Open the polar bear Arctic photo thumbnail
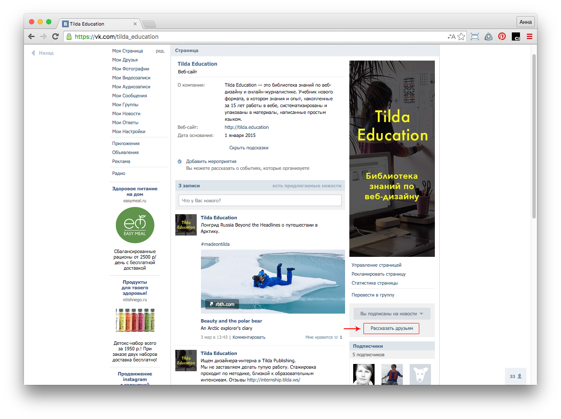Image resolution: width=561 pixels, height=419 pixels. pos(273,282)
